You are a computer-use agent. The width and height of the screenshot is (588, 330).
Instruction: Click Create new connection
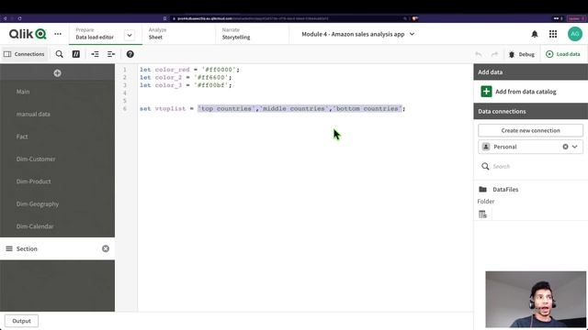point(530,130)
